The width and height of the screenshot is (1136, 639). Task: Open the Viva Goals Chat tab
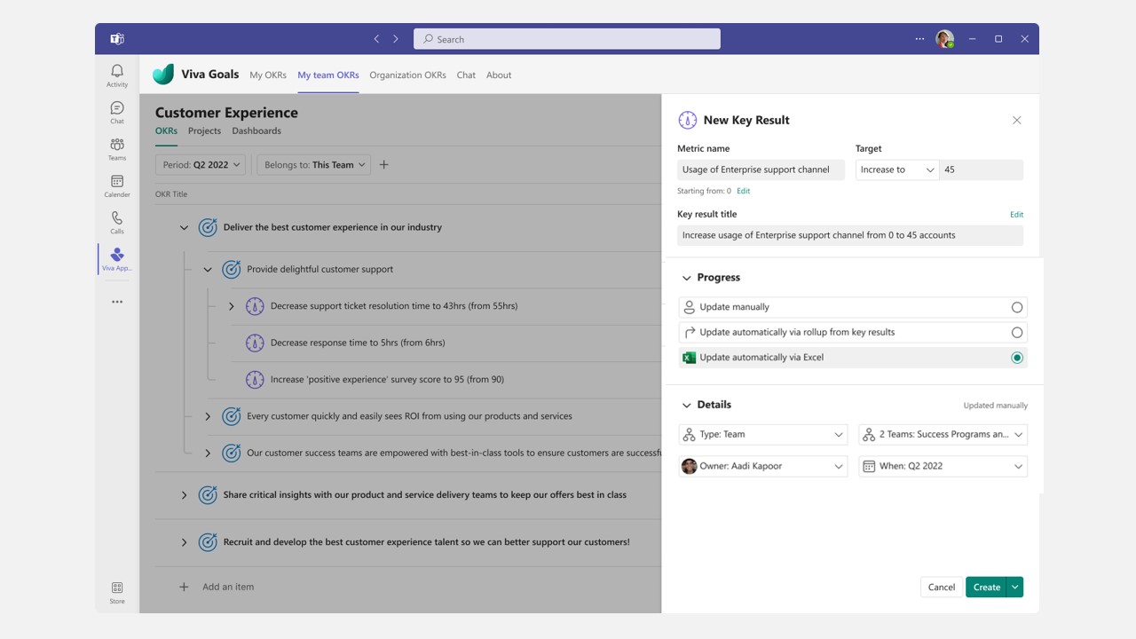pyautogui.click(x=466, y=75)
